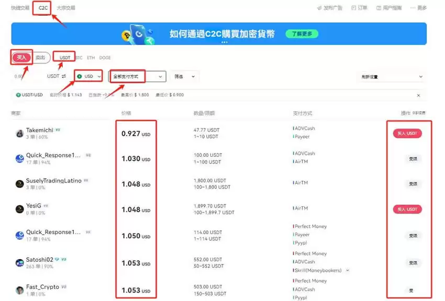Click the 了解更多 banner button
This screenshot has height=301, width=445.
[x=301, y=32]
